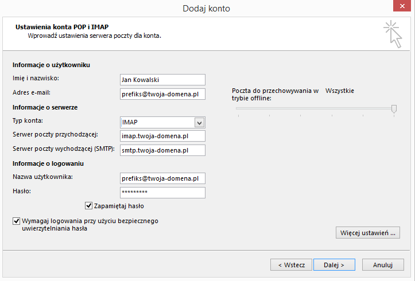The width and height of the screenshot is (415, 281).
Task: Click the Adres e-mail input field
Action: pyautogui.click(x=162, y=94)
